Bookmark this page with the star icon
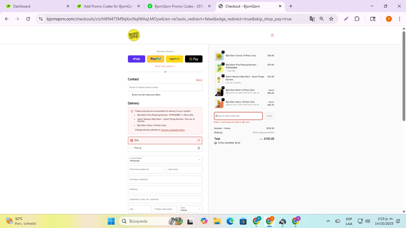The width and height of the screenshot is (406, 228). (331, 19)
